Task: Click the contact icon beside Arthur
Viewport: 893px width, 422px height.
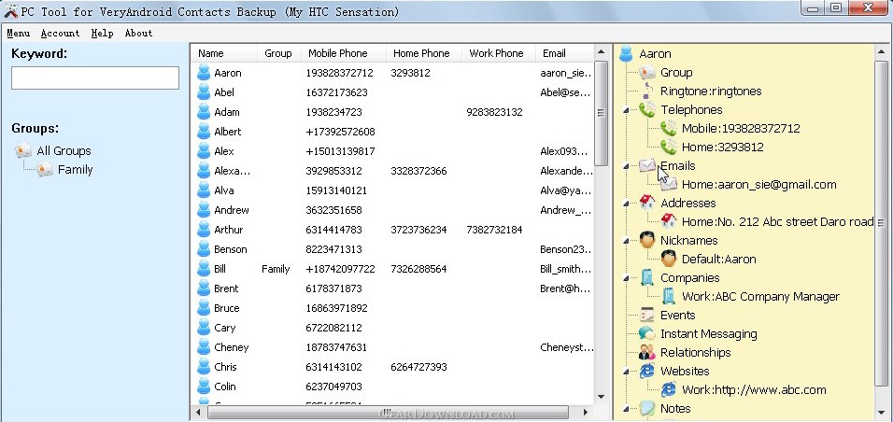Action: coord(204,230)
